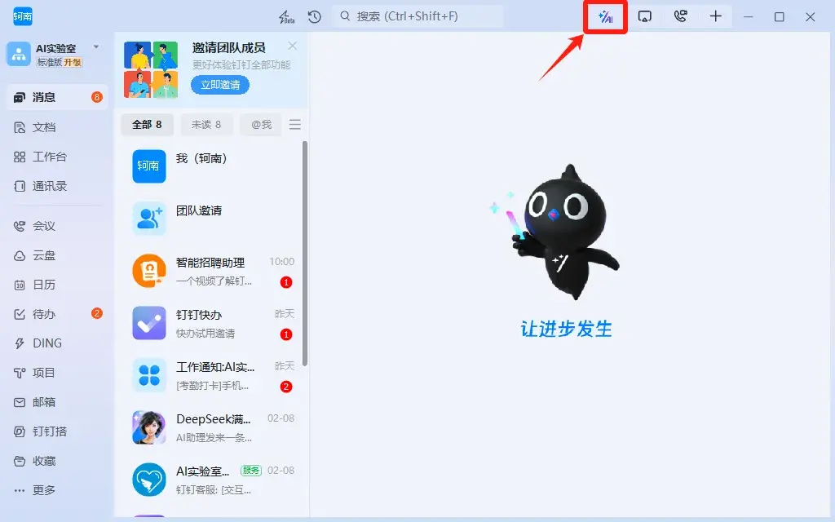Click the conversation list scrollbar

[x=305, y=254]
